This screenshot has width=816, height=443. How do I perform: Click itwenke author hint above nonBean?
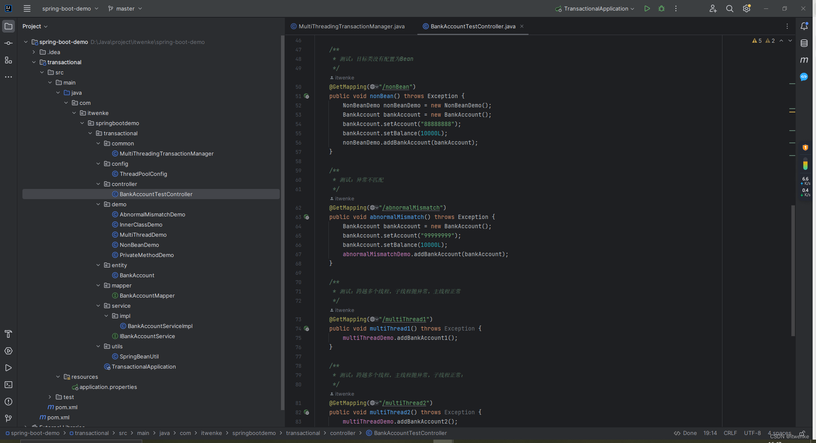pos(342,78)
